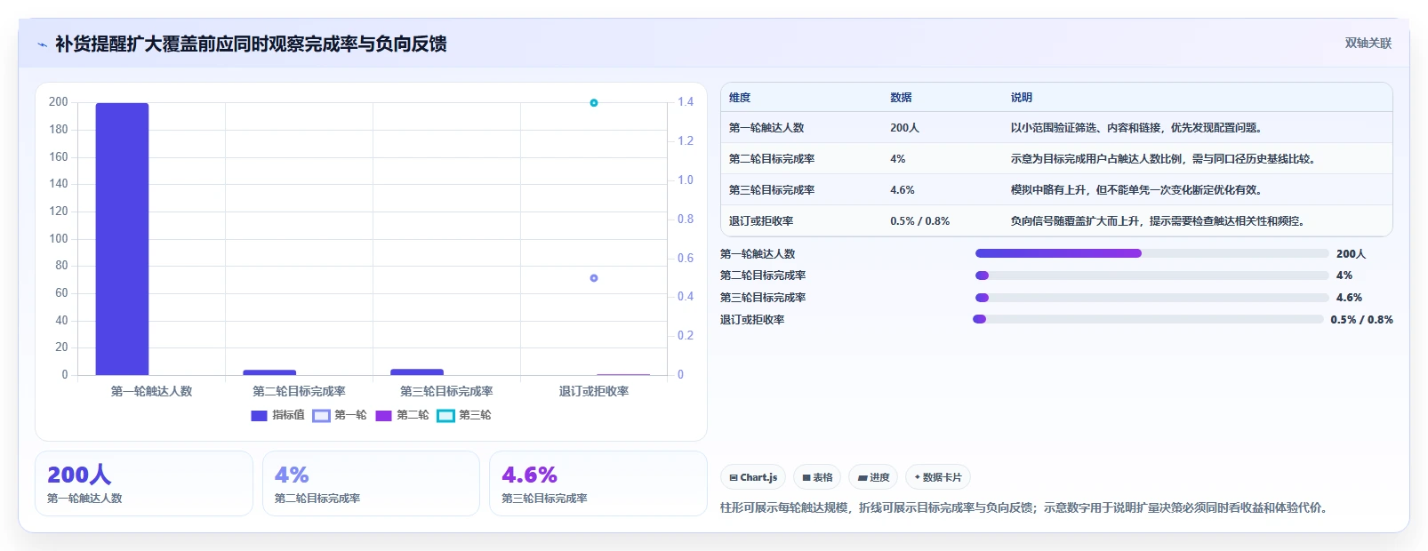Image resolution: width=1428 pixels, height=551 pixels.
Task: Click the 进度 tag icon
Action: click(x=862, y=478)
